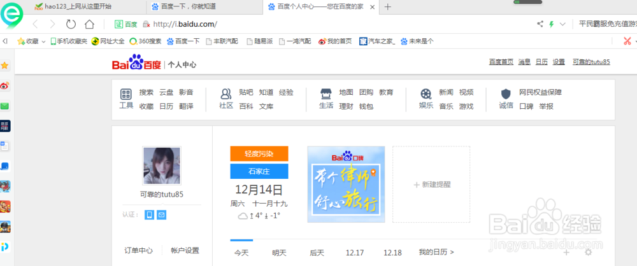The width and height of the screenshot is (637, 266).
Task: Expand scissors tool dropdown arrow
Action: point(636,41)
